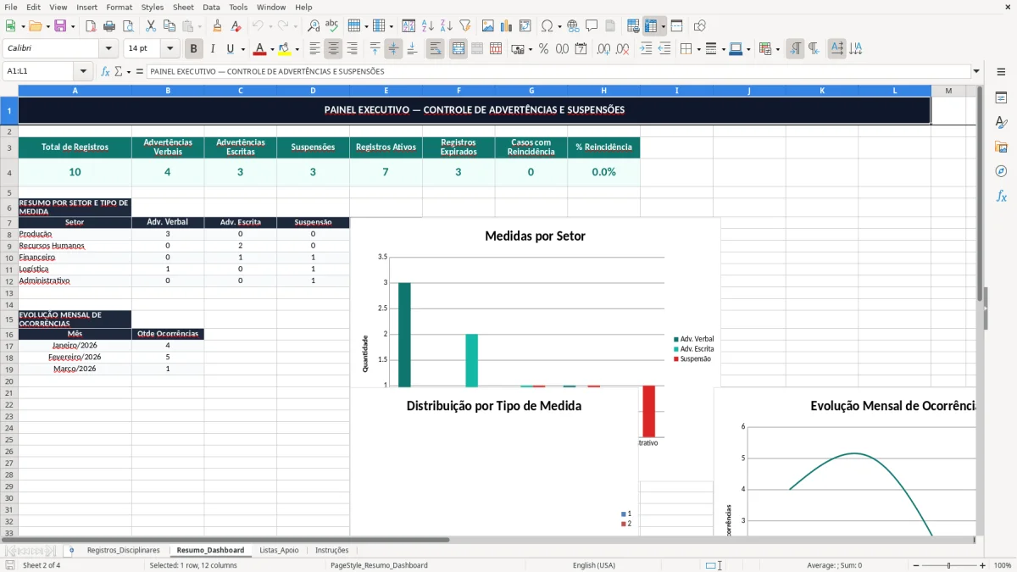
Task: Toggle Bold formatting
Action: (193, 49)
